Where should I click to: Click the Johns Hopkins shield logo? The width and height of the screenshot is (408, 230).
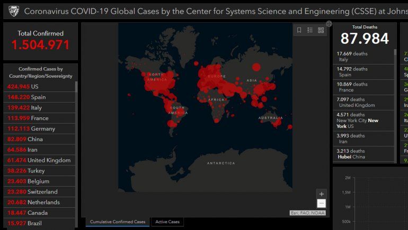click(12, 11)
